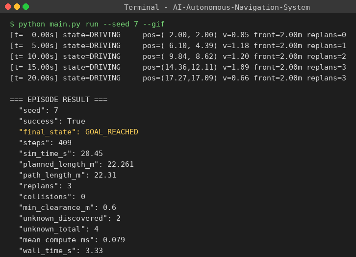Click the "success": True line
Screen dimensions: 356x257
pyautogui.click(x=52, y=121)
